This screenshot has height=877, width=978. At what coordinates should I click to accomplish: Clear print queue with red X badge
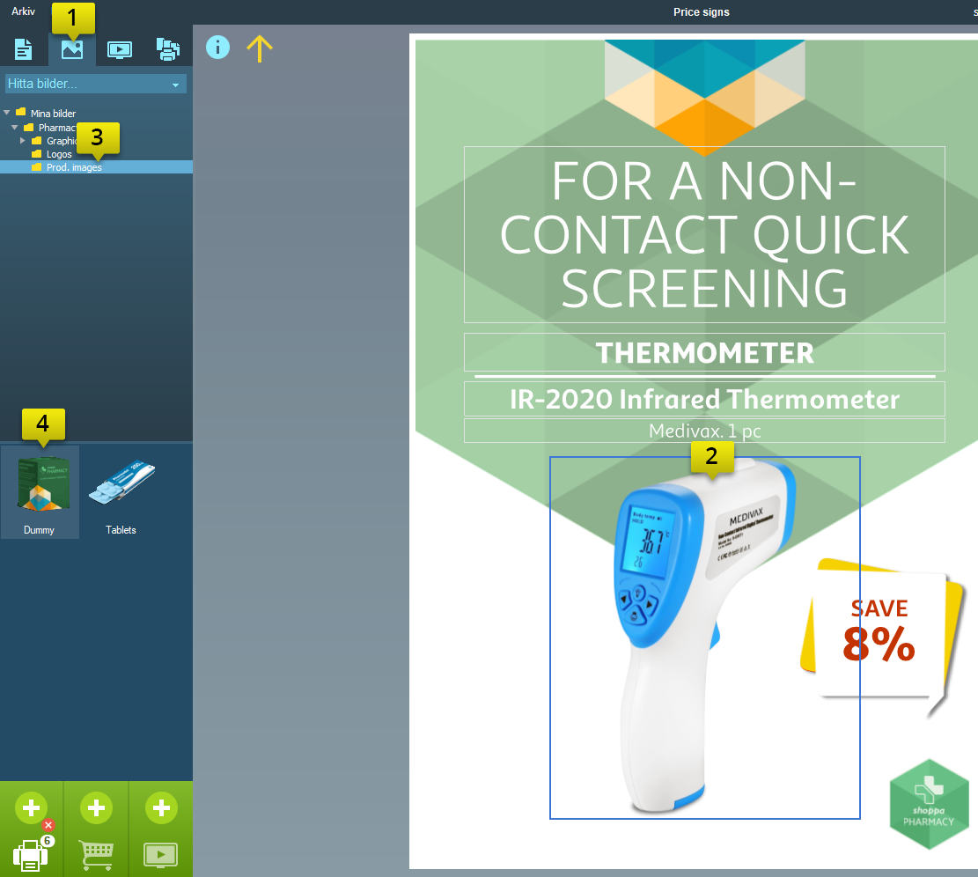pos(48,825)
